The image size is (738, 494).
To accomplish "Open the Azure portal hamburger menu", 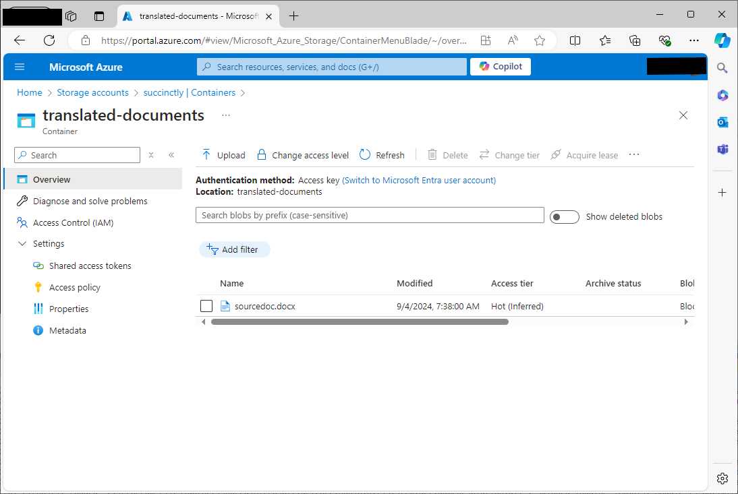I will click(19, 67).
